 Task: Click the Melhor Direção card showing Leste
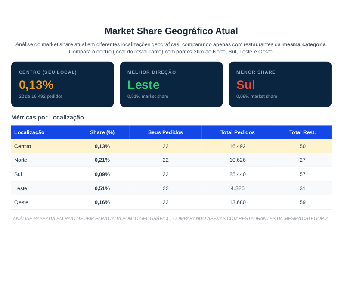(x=171, y=84)
